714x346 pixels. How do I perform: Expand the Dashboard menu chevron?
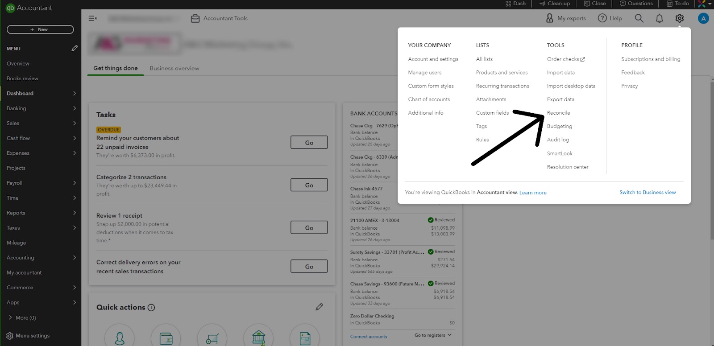(x=75, y=93)
